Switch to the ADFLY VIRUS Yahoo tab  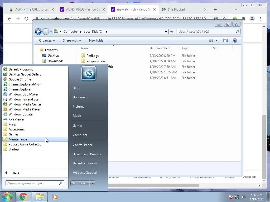click(x=83, y=9)
